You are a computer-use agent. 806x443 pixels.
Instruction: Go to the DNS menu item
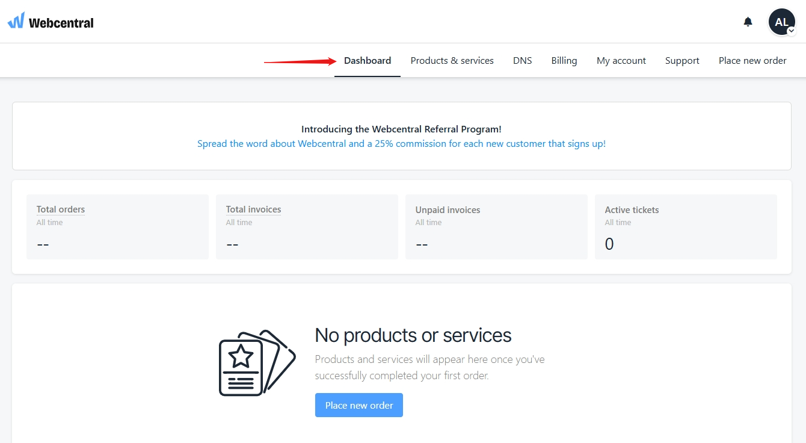pyautogui.click(x=522, y=60)
